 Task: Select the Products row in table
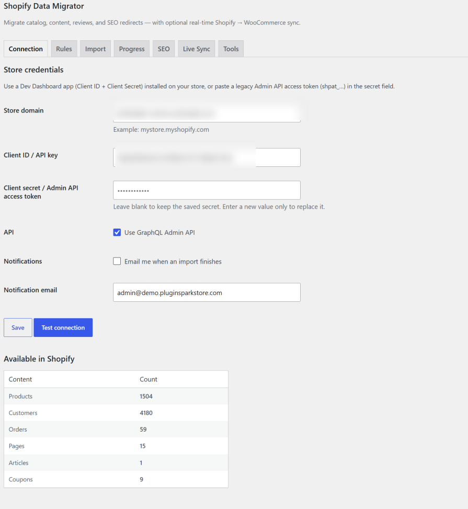click(x=116, y=397)
